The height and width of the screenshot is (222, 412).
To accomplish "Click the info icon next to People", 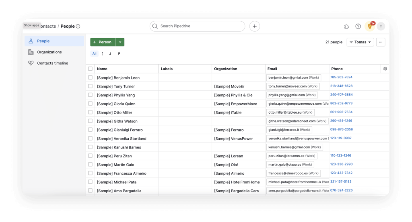I will tap(78, 26).
